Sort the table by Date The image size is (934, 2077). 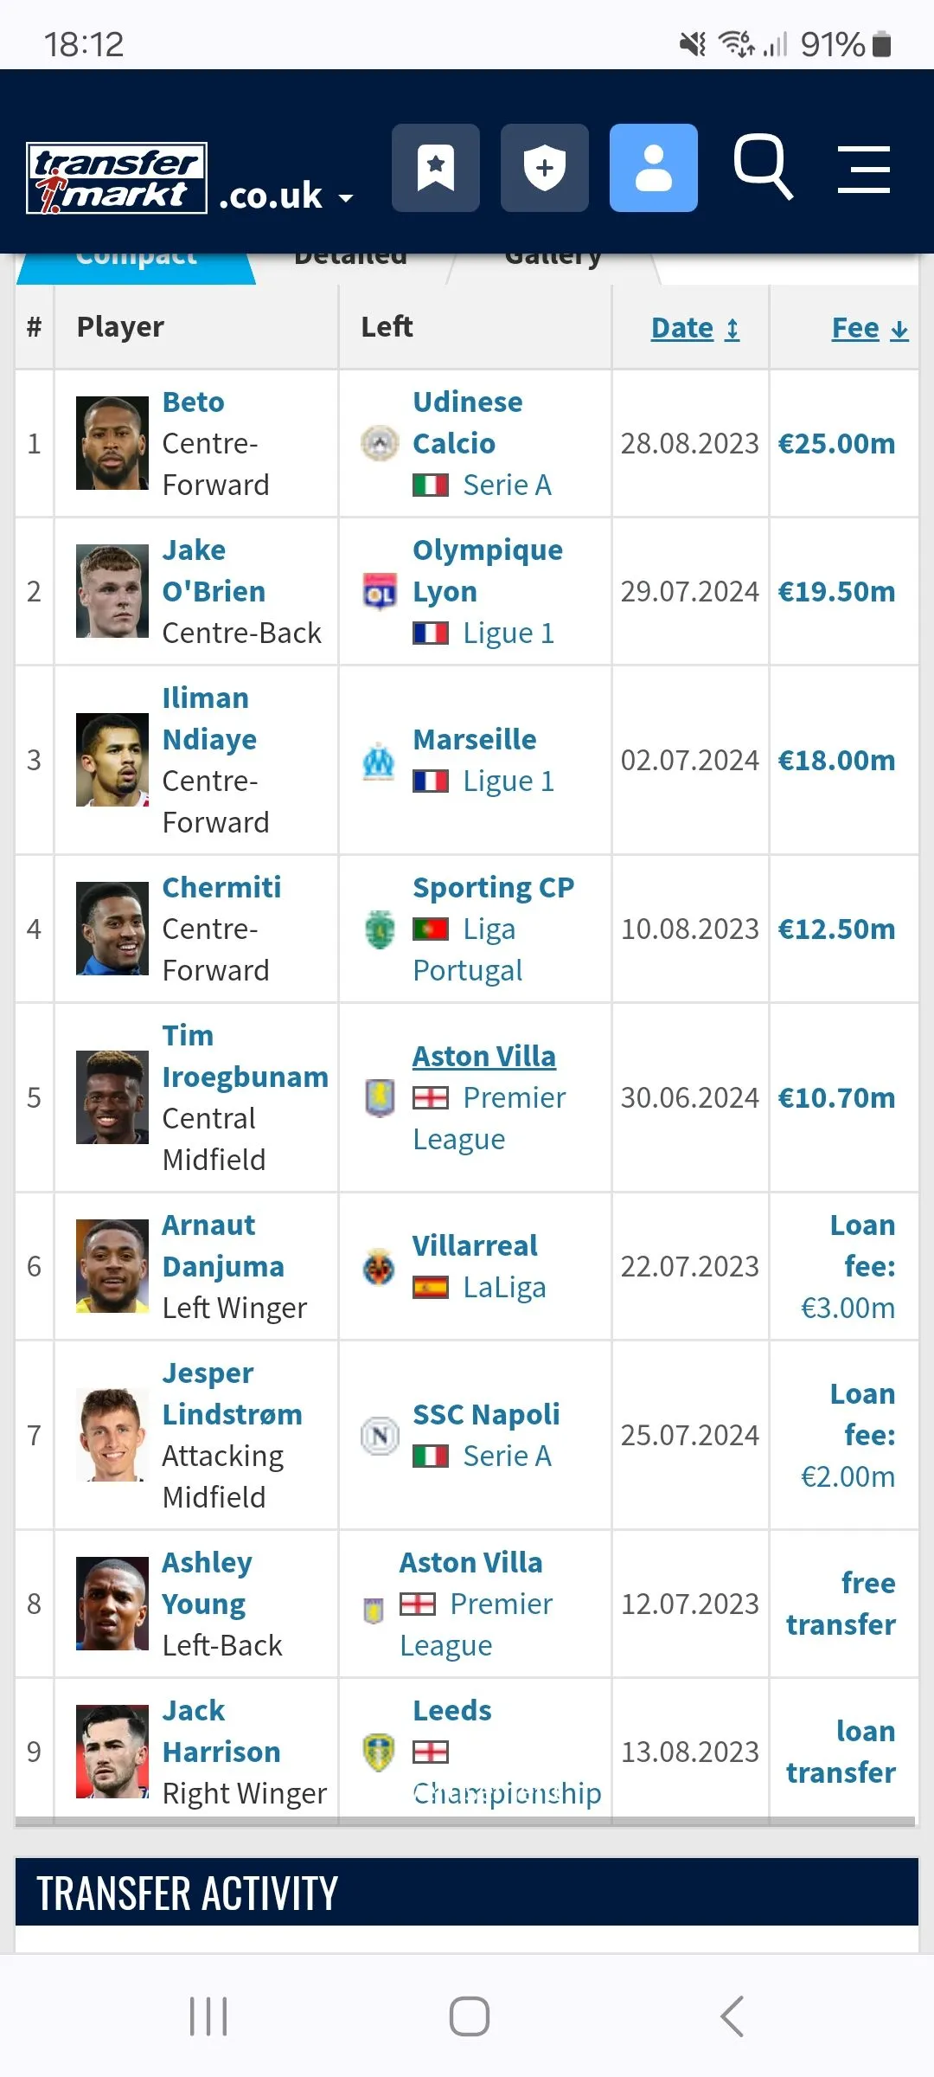click(694, 328)
